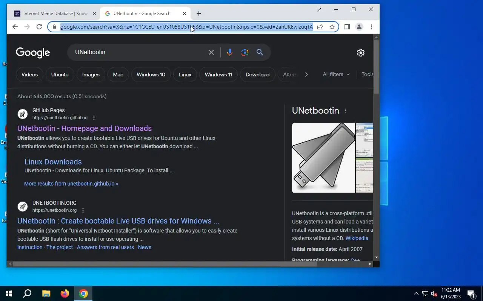Open notification center icon
The width and height of the screenshot is (483, 301).
point(471,293)
